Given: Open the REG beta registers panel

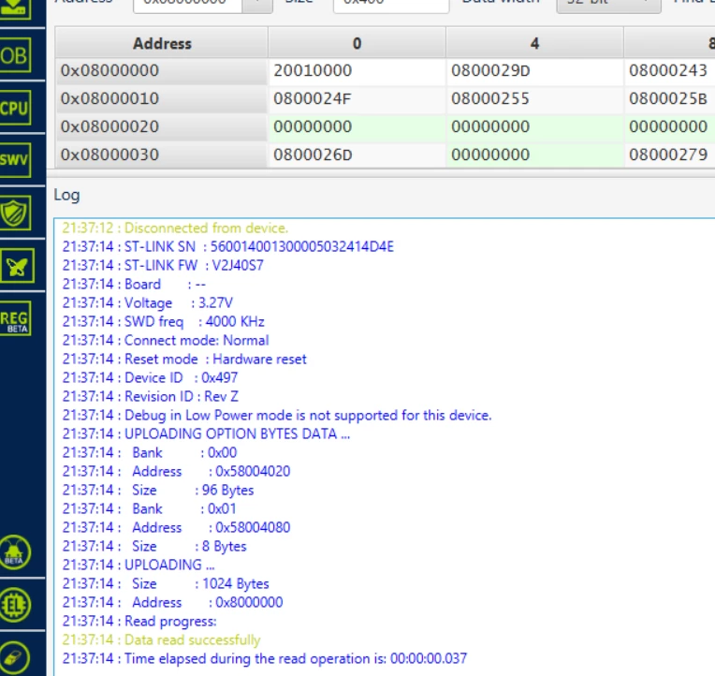Looking at the screenshot, I should 15,319.
